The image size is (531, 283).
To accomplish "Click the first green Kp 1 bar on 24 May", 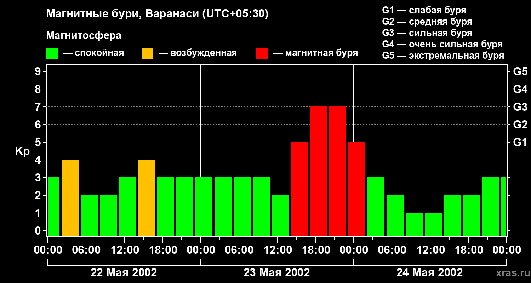I will point(414,225).
